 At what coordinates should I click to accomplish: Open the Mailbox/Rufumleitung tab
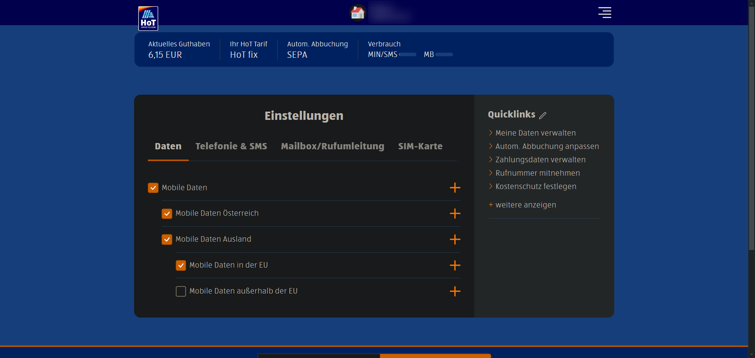pos(332,146)
